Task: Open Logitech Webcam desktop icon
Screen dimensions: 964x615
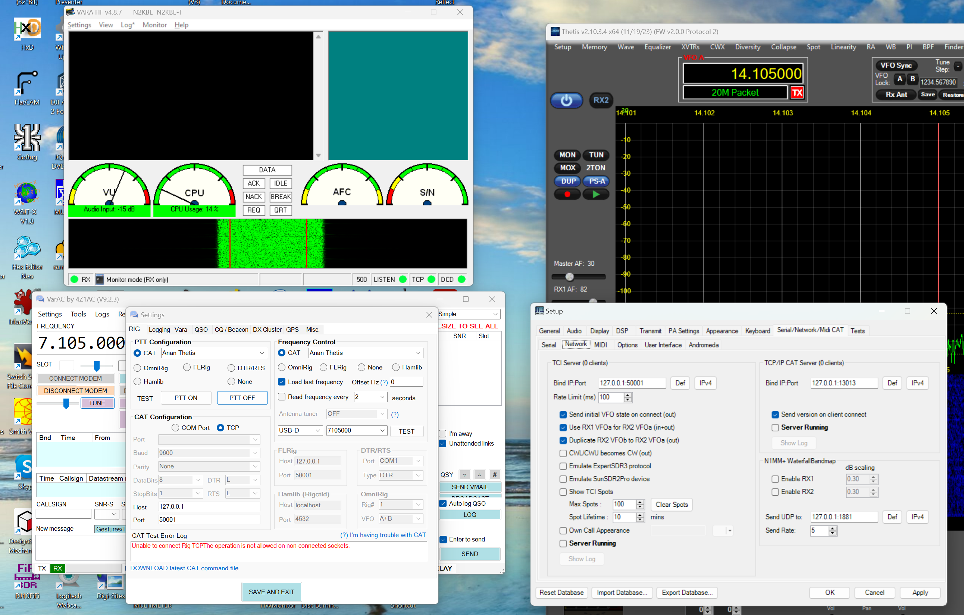Action: (69, 592)
